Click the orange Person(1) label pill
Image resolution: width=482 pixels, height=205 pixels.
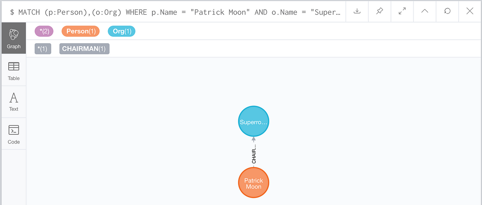pos(81,31)
